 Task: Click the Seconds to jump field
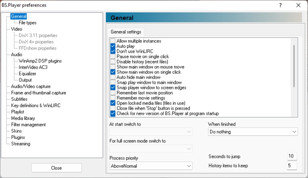292,156
